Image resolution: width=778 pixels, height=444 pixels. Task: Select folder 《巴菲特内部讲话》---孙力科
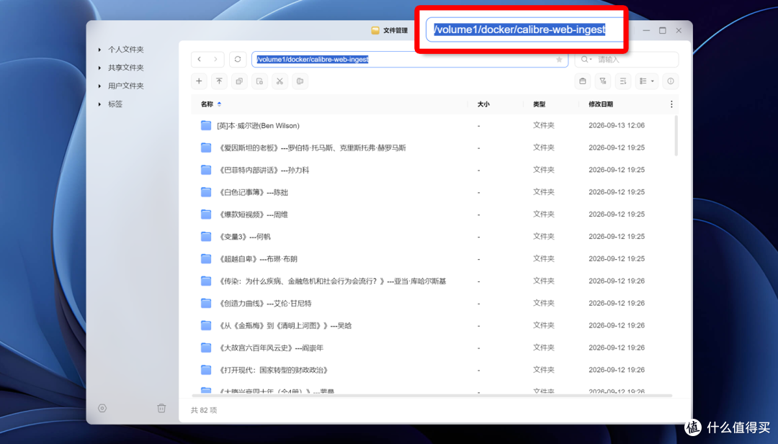click(x=264, y=170)
